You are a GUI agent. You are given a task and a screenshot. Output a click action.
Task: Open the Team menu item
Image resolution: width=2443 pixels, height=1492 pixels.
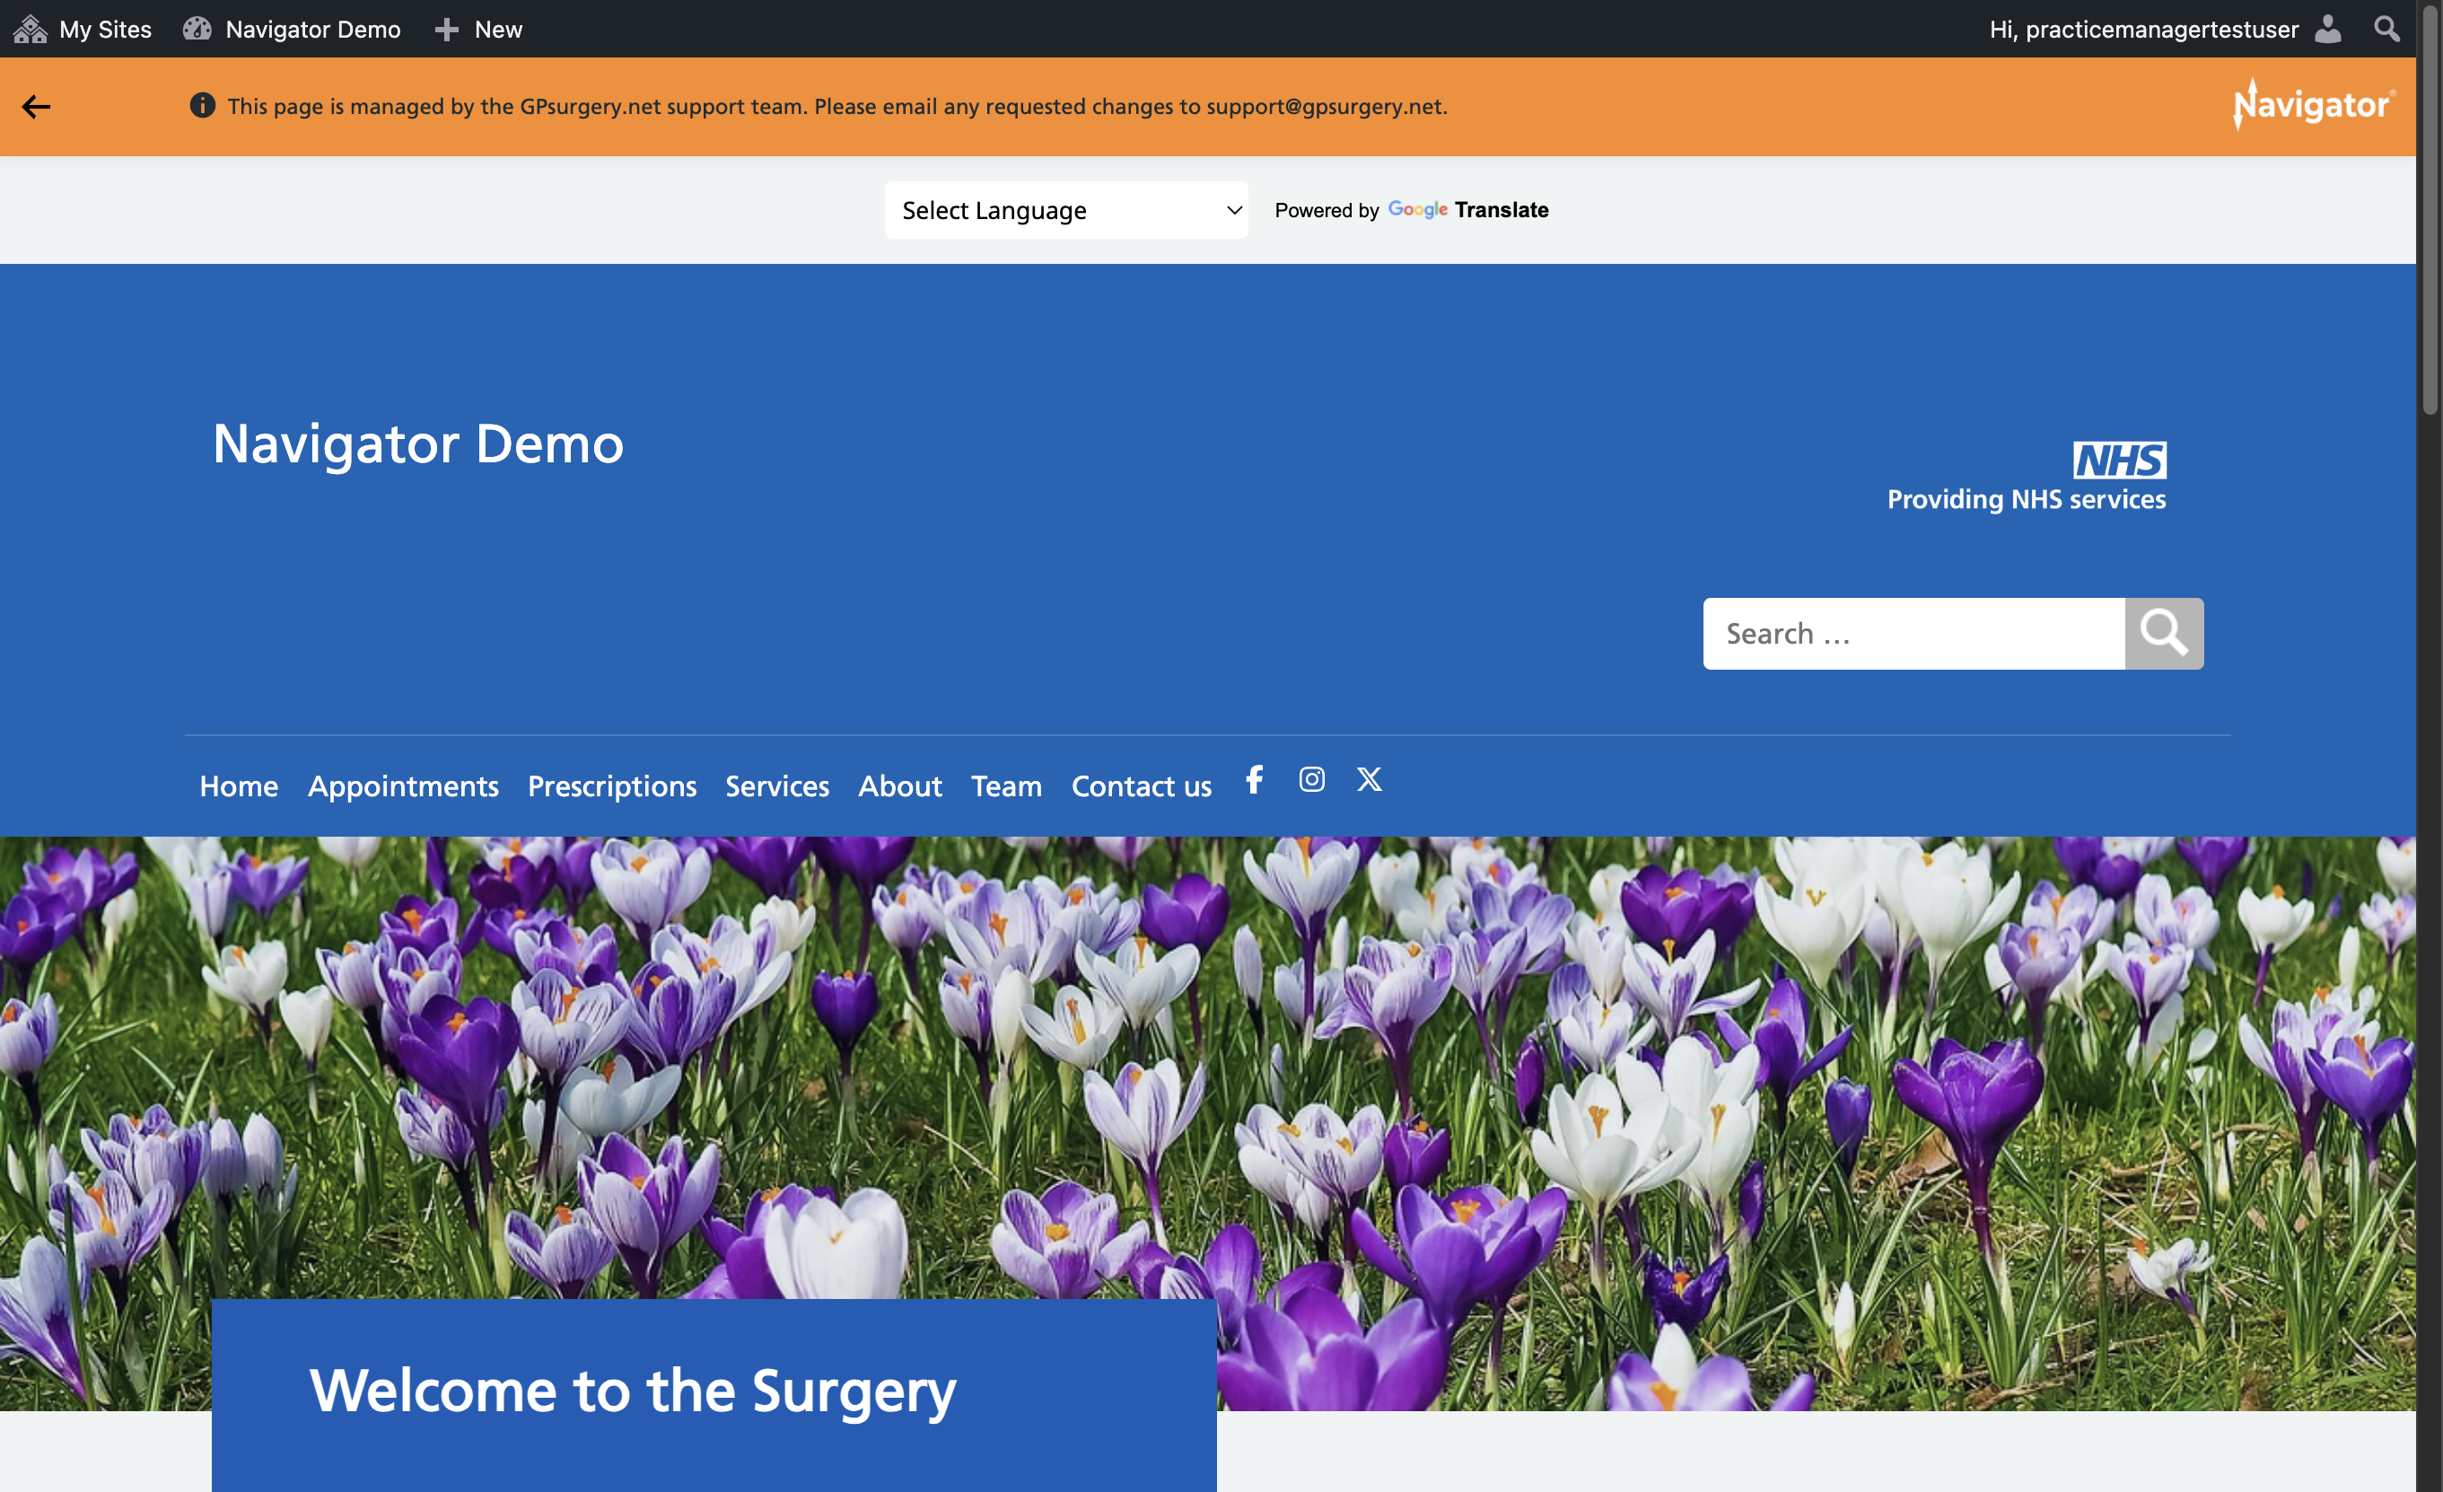[x=1006, y=785]
